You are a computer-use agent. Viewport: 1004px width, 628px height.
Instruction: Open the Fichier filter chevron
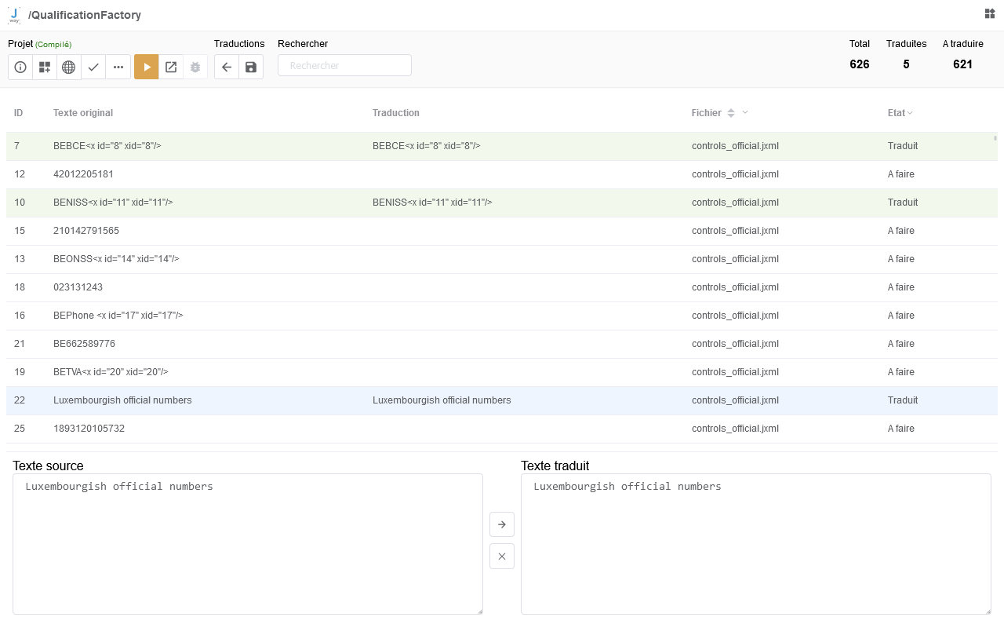coord(744,112)
